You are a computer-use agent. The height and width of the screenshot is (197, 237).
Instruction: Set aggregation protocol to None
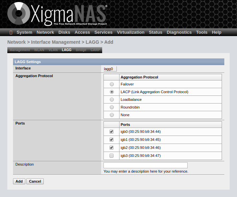click(x=112, y=115)
